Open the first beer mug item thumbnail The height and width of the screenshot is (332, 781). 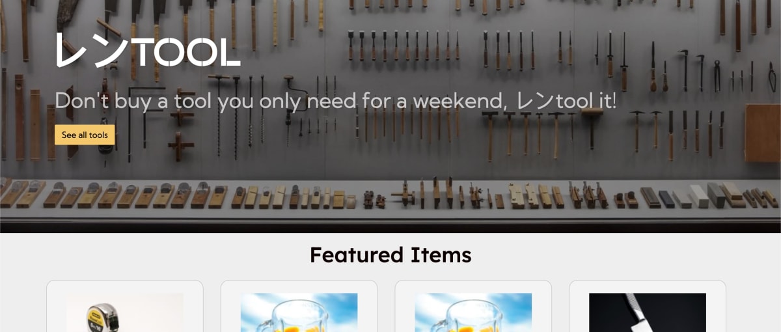point(299,312)
